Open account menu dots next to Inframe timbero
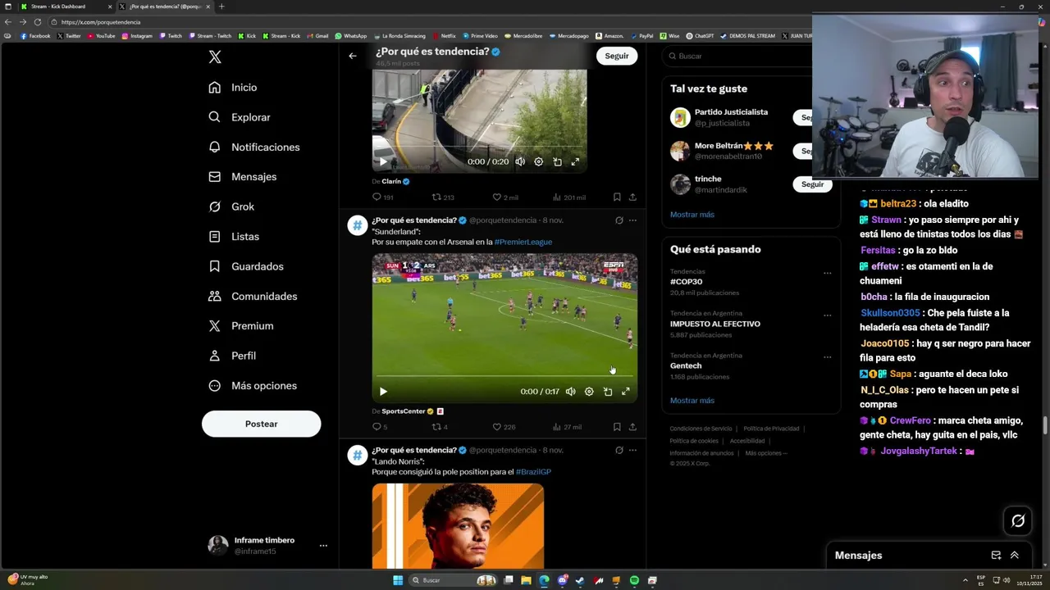This screenshot has width=1050, height=590. click(x=323, y=546)
